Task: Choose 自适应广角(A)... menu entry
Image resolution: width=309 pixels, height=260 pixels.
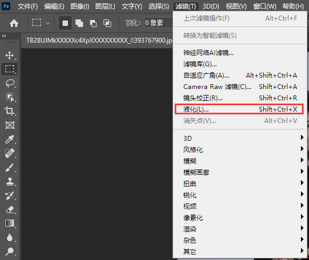Action: coord(240,76)
